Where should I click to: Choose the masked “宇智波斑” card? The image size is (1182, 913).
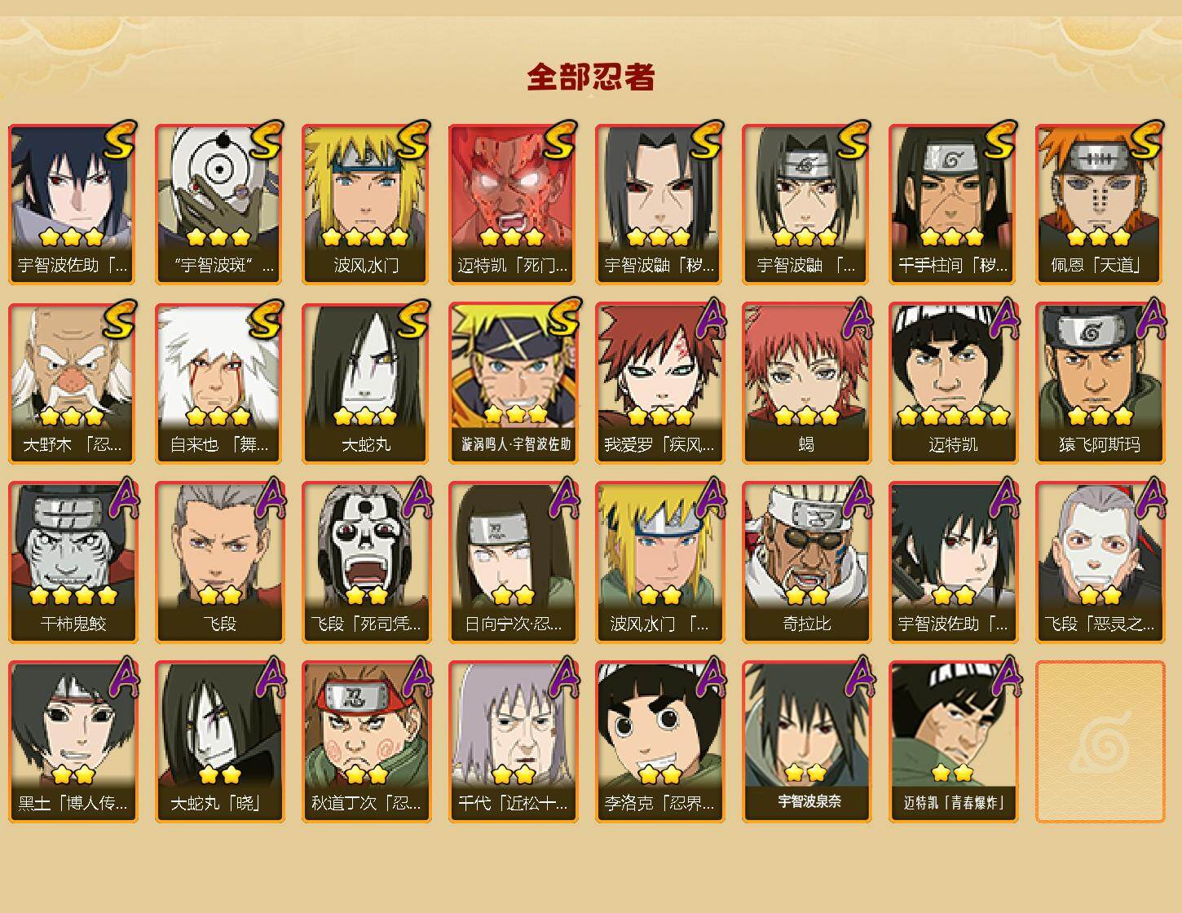tap(219, 204)
